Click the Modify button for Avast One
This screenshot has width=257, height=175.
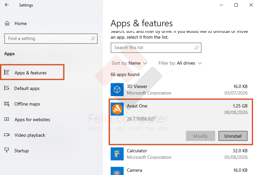click(x=200, y=136)
